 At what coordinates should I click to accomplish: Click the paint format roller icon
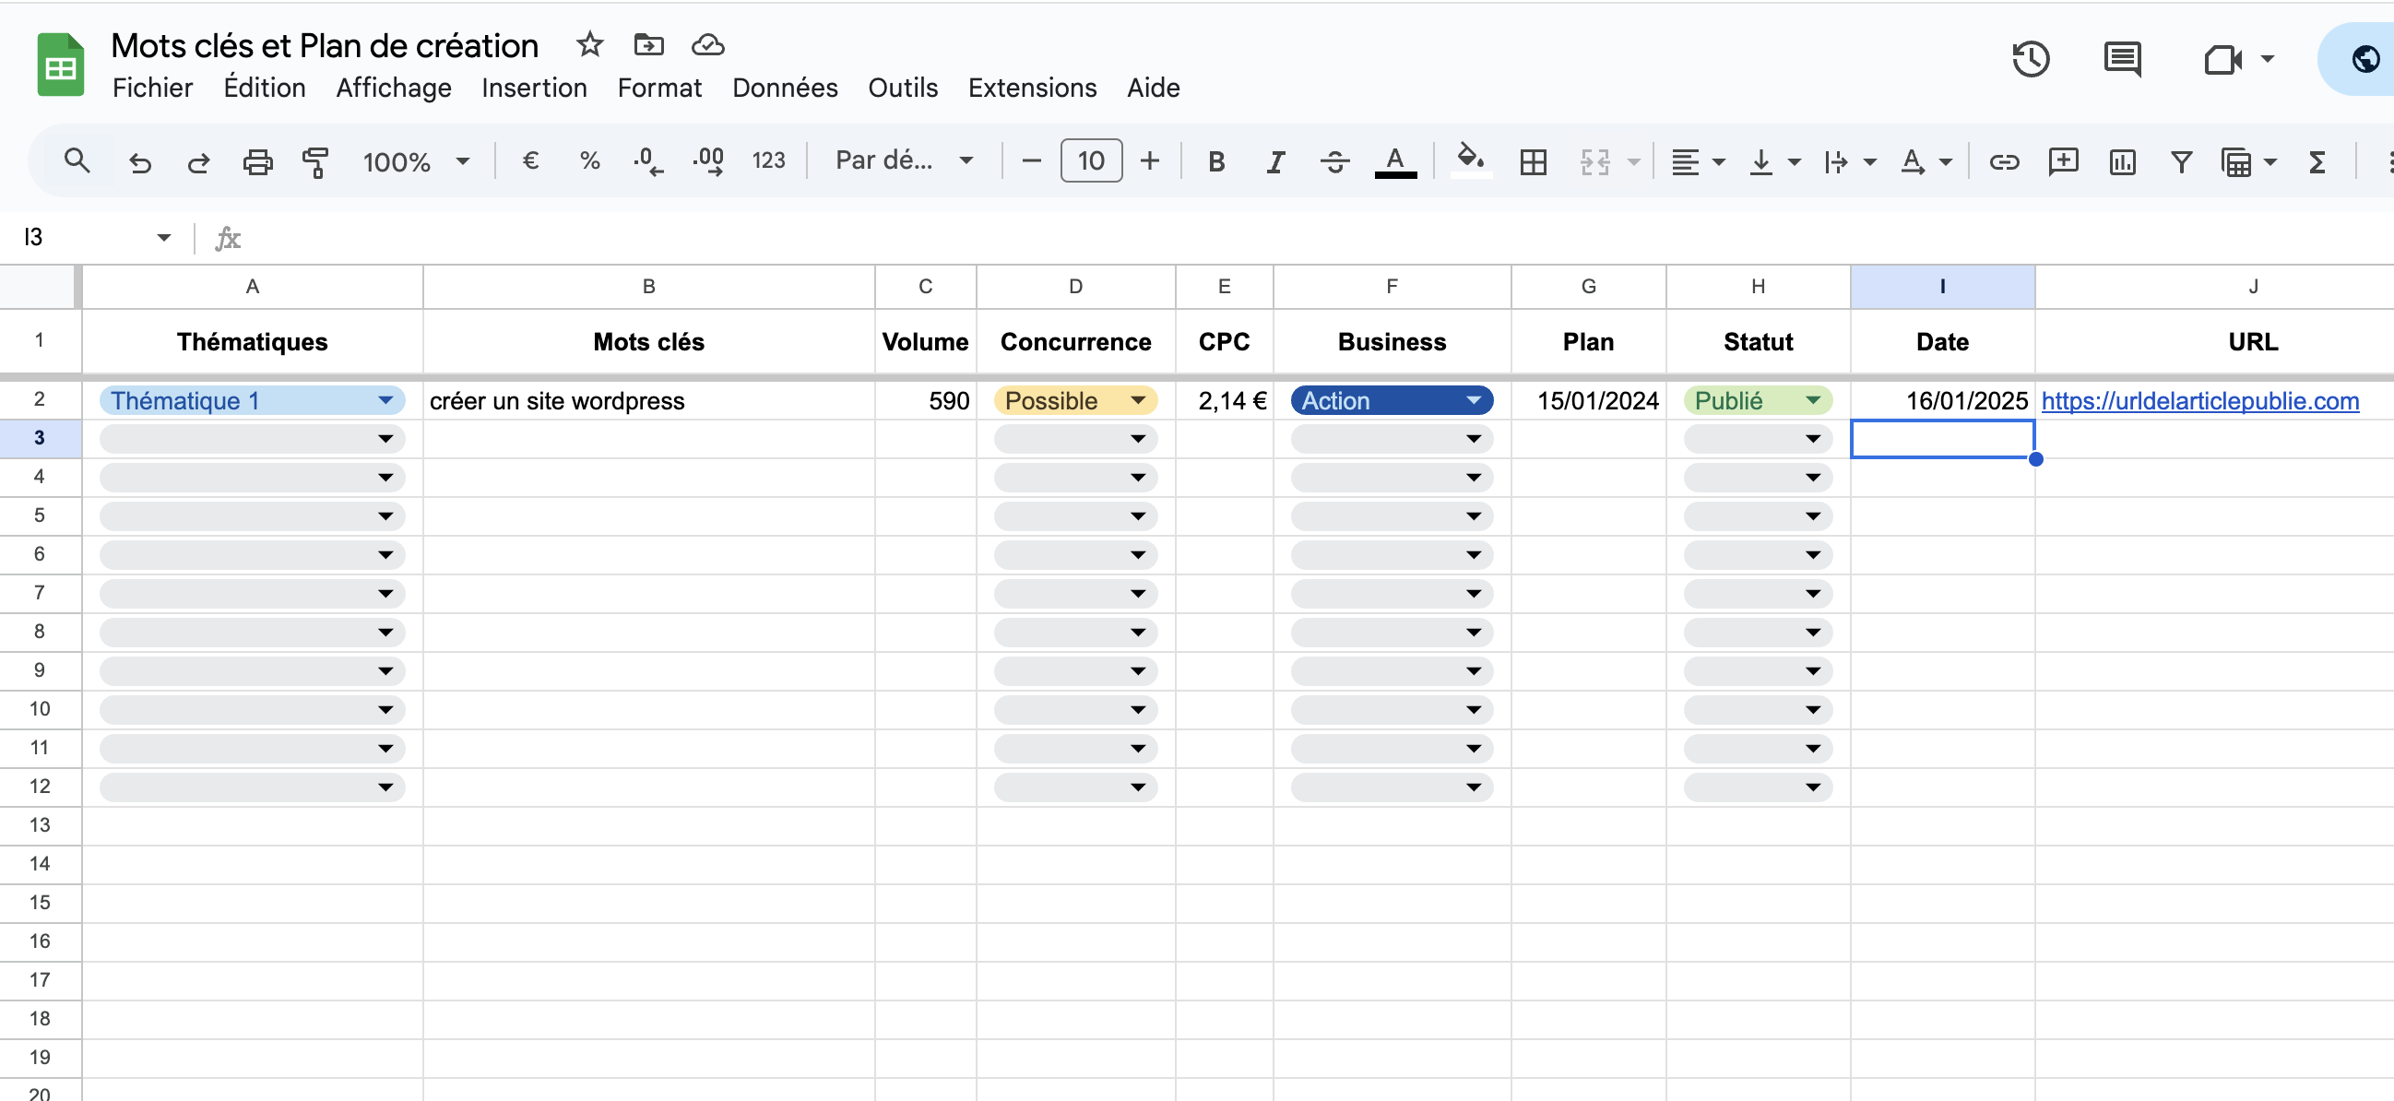coord(315,161)
